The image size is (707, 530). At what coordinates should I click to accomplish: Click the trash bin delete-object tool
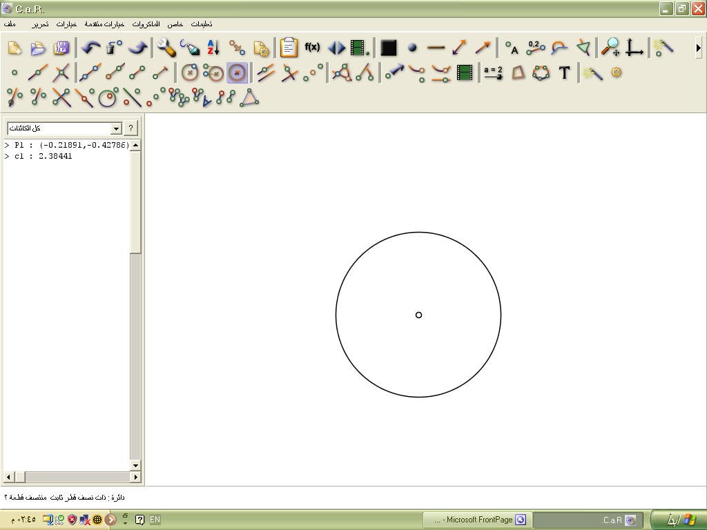(114, 48)
